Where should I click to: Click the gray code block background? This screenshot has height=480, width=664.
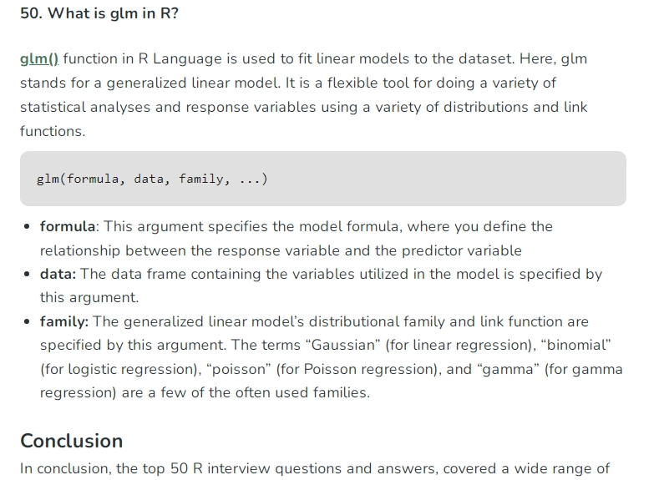click(323, 179)
